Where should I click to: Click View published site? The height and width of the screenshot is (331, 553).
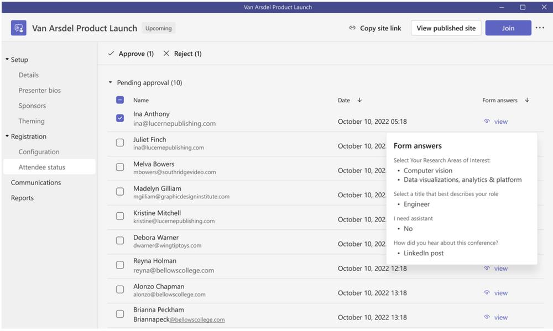pos(446,28)
